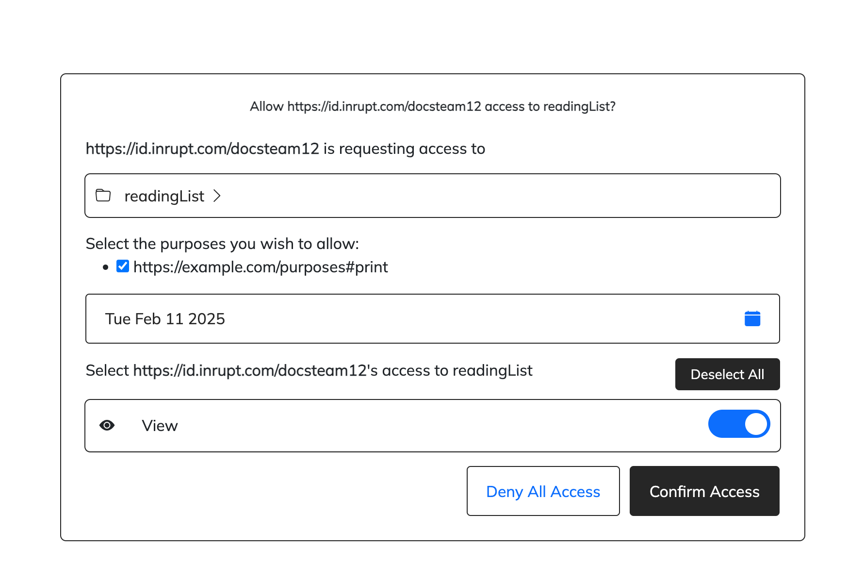Click the "is requesting access to" line
Viewport: 848px width, 565px height.
coord(285,149)
